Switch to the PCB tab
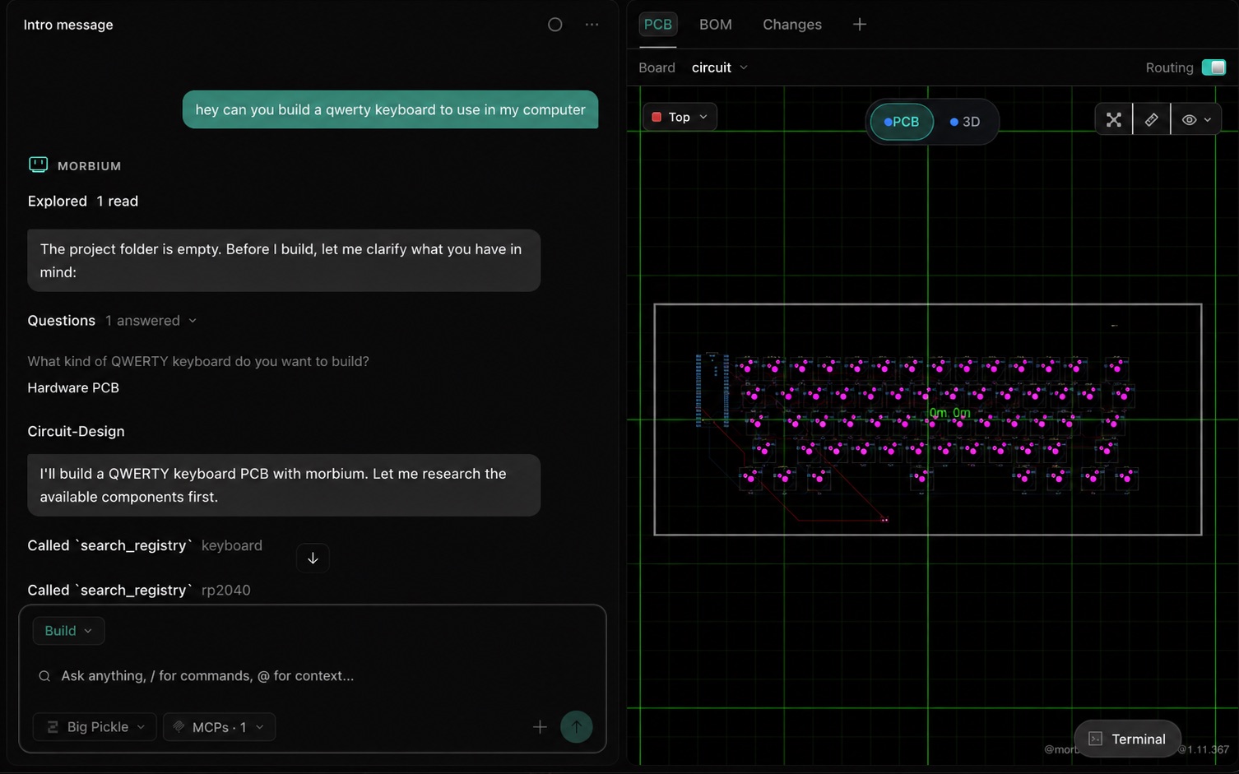This screenshot has height=774, width=1239. pos(657,25)
